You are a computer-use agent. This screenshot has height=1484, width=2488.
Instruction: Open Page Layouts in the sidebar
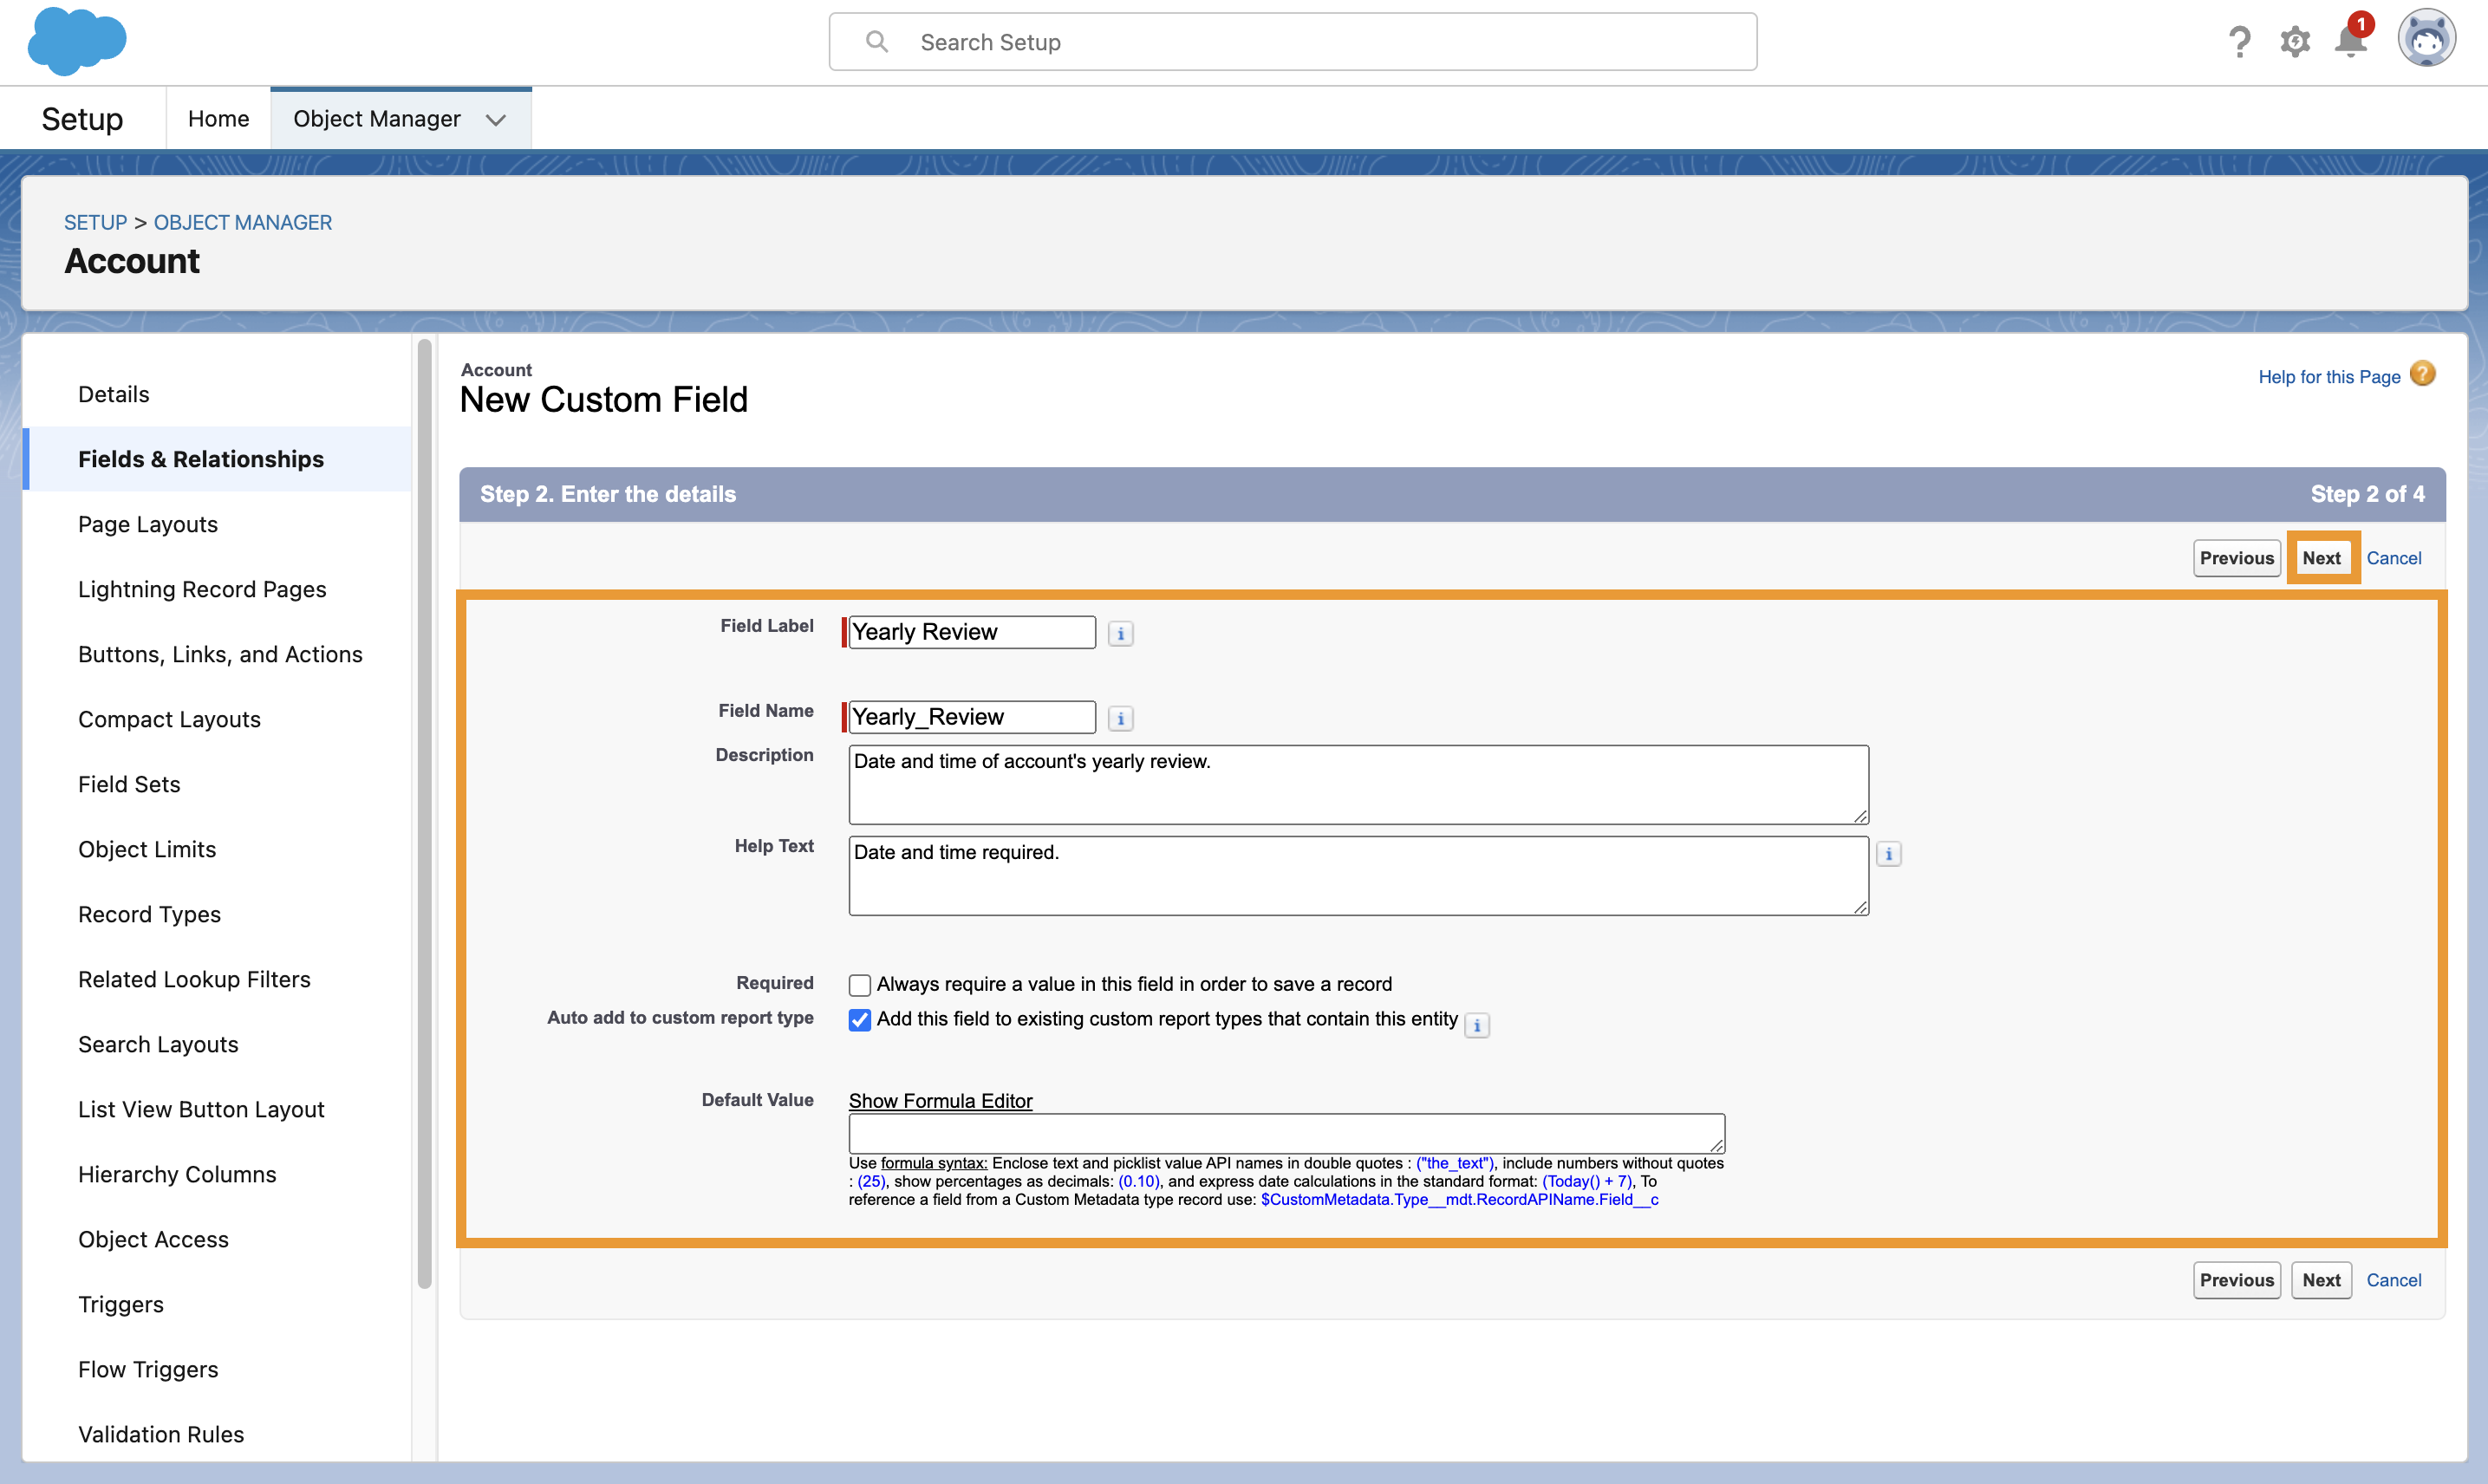pos(148,524)
